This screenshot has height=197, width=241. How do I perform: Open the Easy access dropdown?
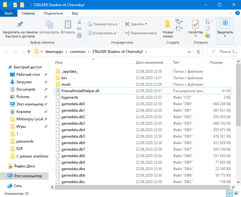[179, 28]
